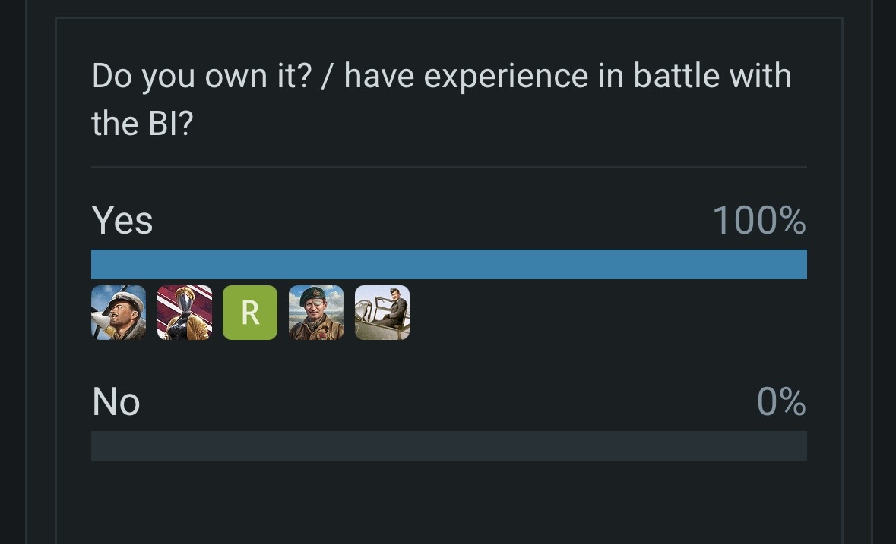The image size is (896, 544).
Task: Click the pilot in white cap avatar
Action: click(x=119, y=313)
